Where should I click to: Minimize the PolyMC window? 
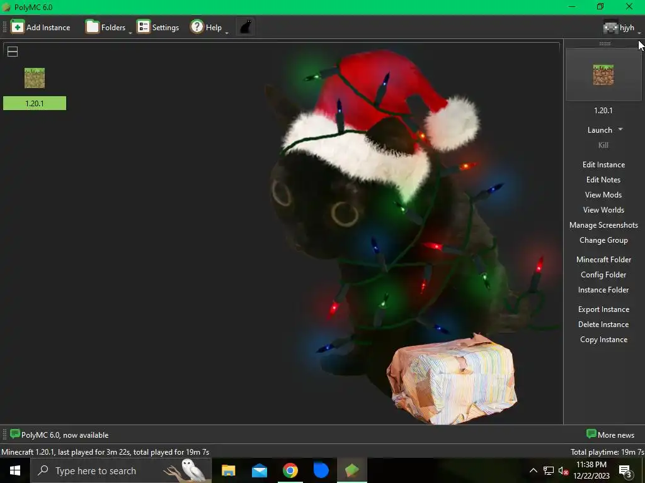[x=572, y=6]
